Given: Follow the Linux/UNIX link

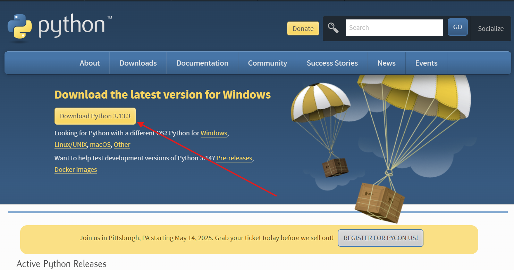Looking at the screenshot, I should point(70,145).
